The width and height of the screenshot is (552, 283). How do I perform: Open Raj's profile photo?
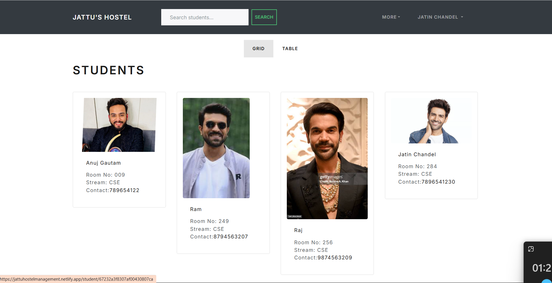(327, 159)
